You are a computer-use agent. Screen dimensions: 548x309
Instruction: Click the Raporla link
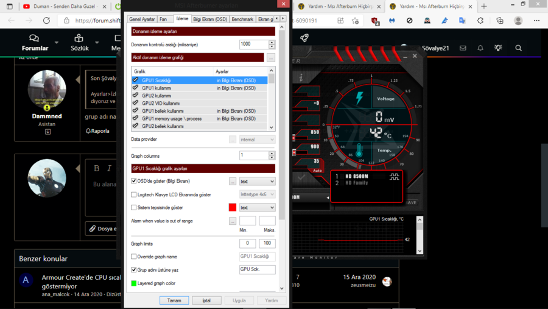click(100, 131)
